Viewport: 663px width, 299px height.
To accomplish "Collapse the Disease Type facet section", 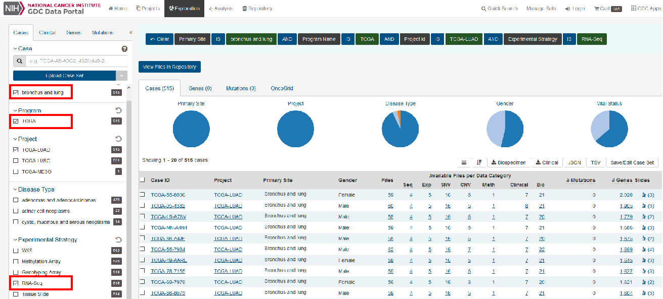I will pyautogui.click(x=33, y=190).
